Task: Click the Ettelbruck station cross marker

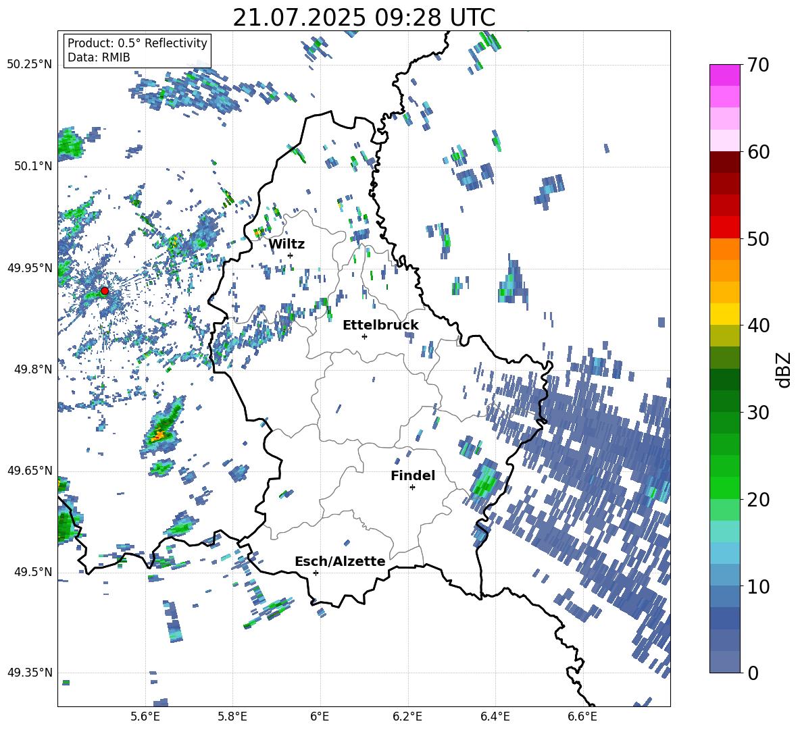Action: tap(364, 336)
